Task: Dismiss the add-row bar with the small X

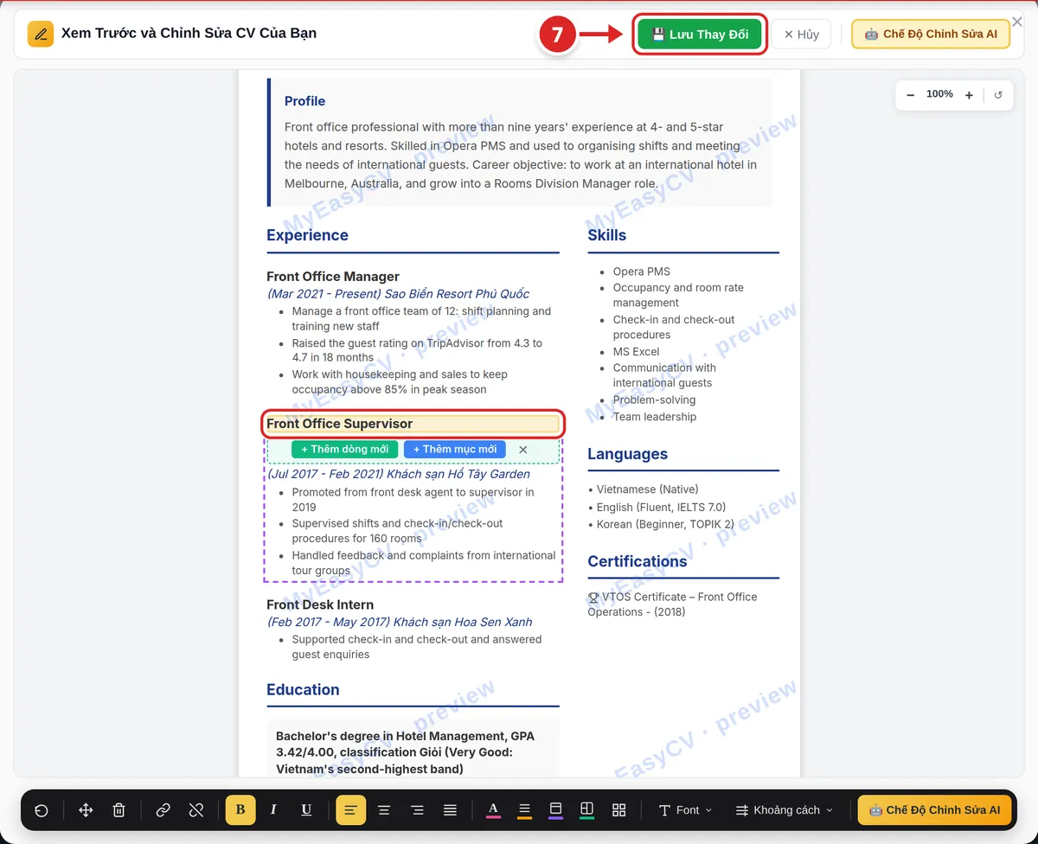Action: 522,450
